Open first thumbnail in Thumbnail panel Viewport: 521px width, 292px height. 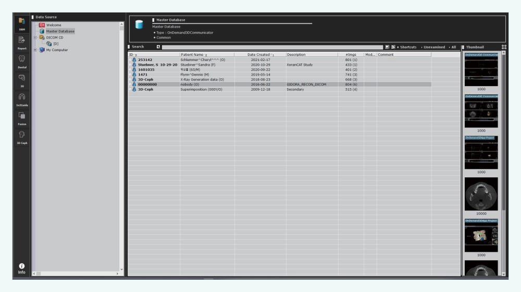click(x=481, y=69)
